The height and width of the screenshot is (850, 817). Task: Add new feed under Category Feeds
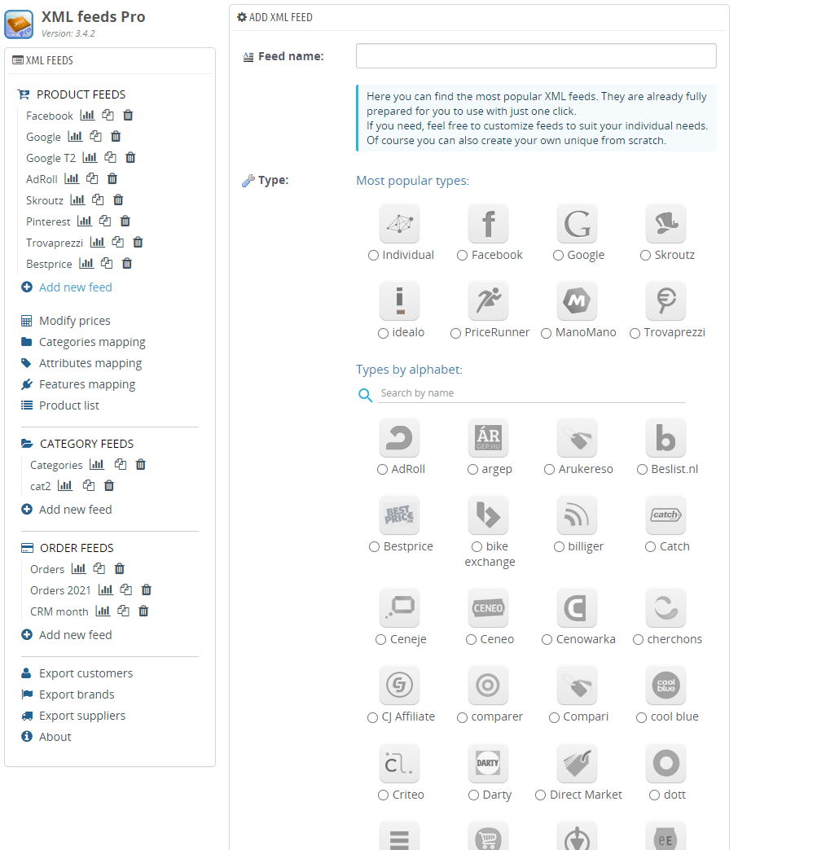point(76,510)
